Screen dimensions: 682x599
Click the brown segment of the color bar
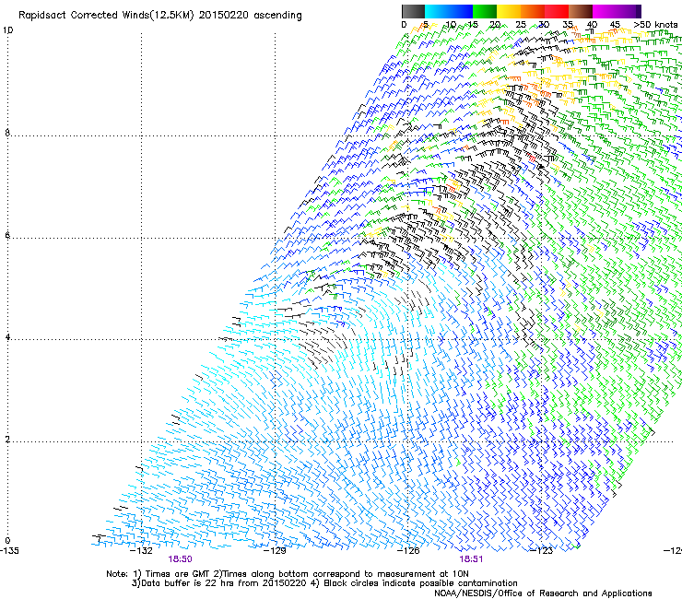tap(581, 11)
